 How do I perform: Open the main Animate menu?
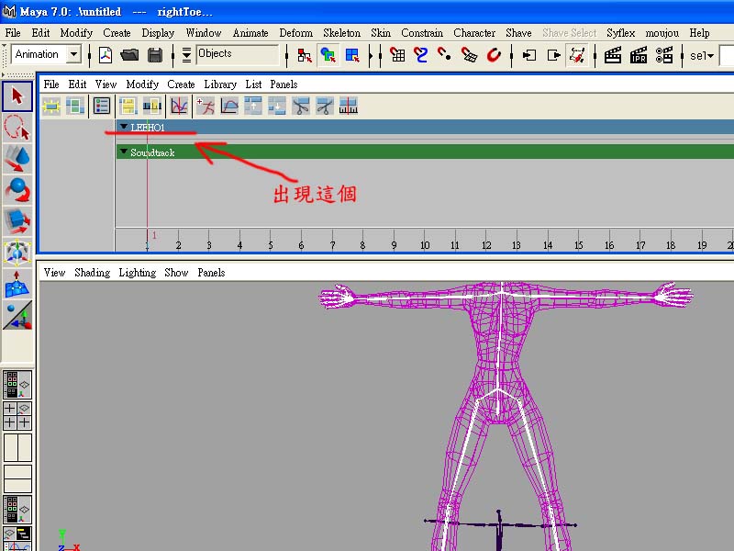click(x=250, y=33)
